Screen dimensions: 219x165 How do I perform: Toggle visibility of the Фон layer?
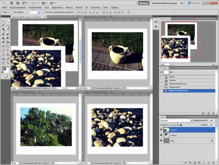[x=161, y=140]
